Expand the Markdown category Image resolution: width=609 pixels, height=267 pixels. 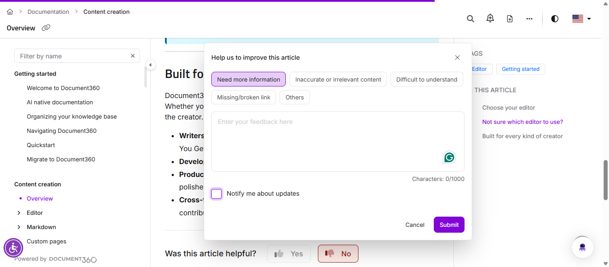pos(19,227)
